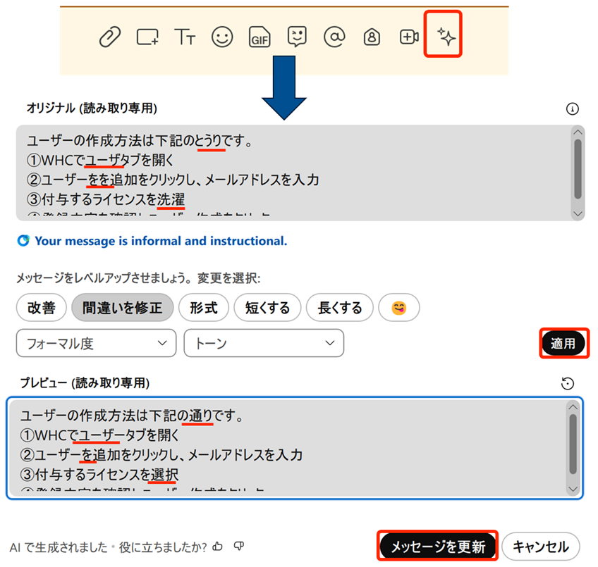Click the @ mention icon

(334, 37)
